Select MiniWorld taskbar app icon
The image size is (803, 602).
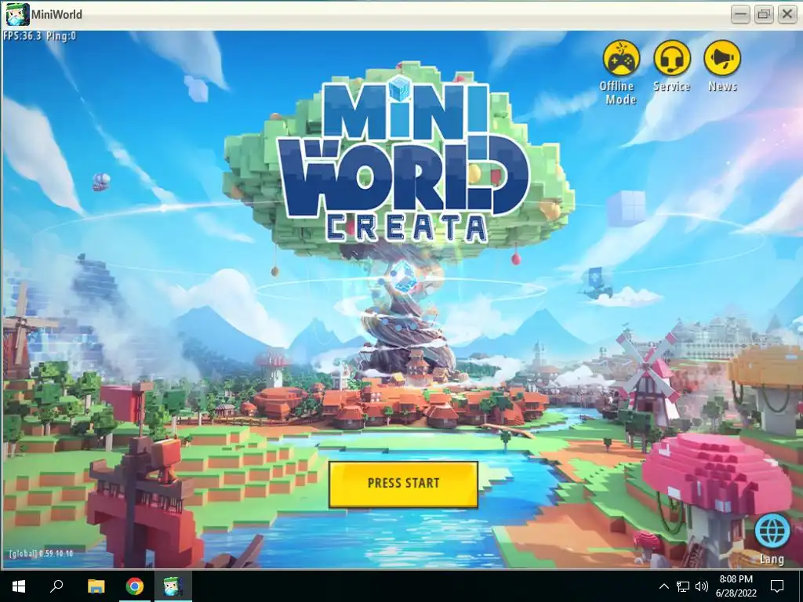click(173, 586)
